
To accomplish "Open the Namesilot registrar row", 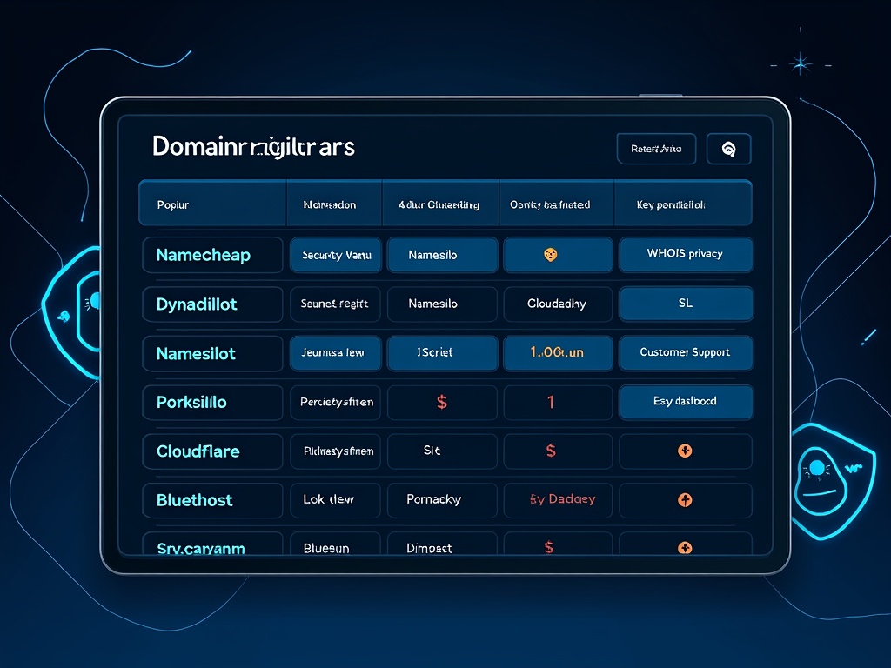I will coord(212,353).
